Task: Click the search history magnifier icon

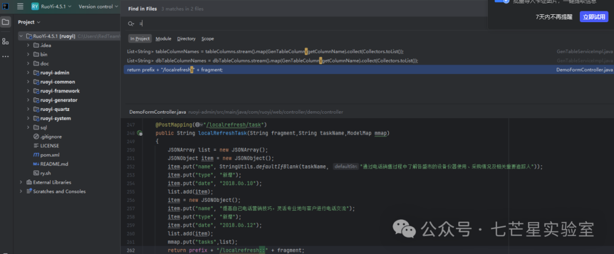Action: [131, 24]
